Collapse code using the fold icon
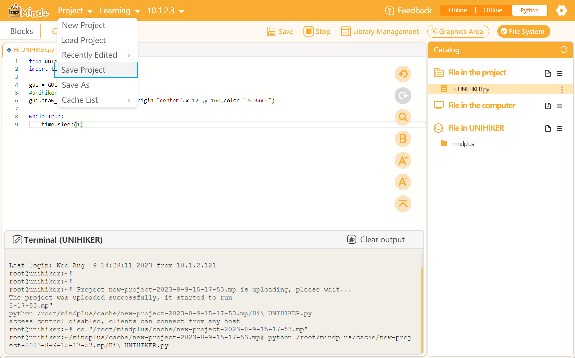This screenshot has height=358, width=575. (403, 204)
